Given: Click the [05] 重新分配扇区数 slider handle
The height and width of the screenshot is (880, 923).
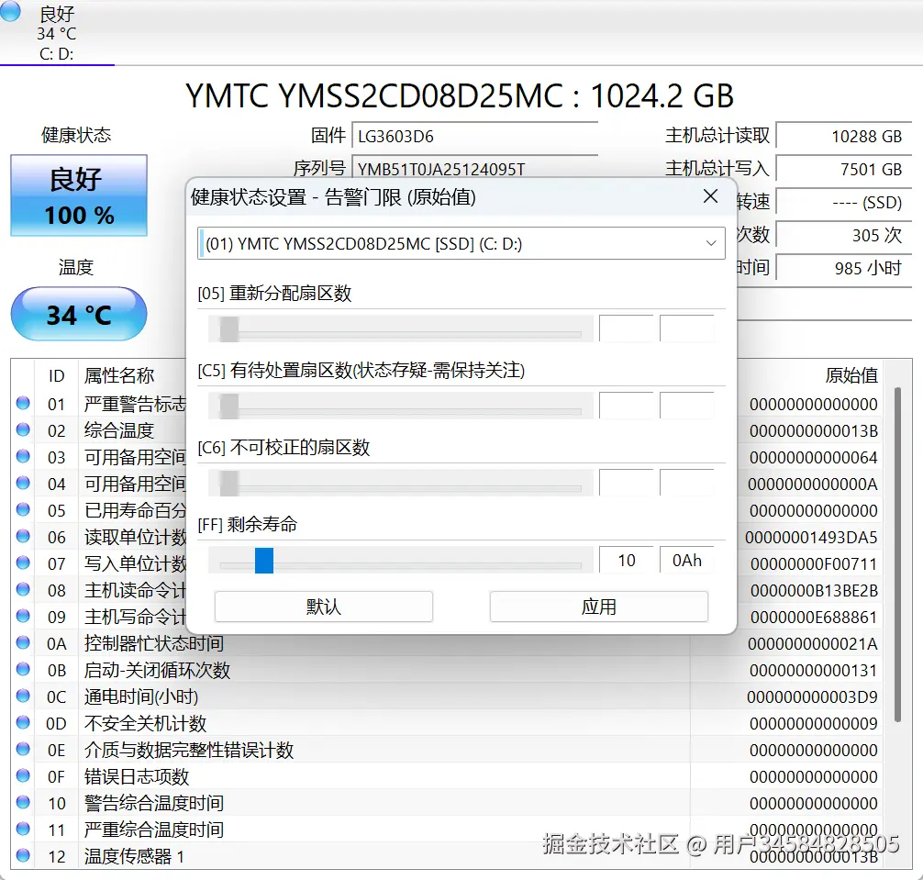Looking at the screenshot, I should pyautogui.click(x=229, y=329).
